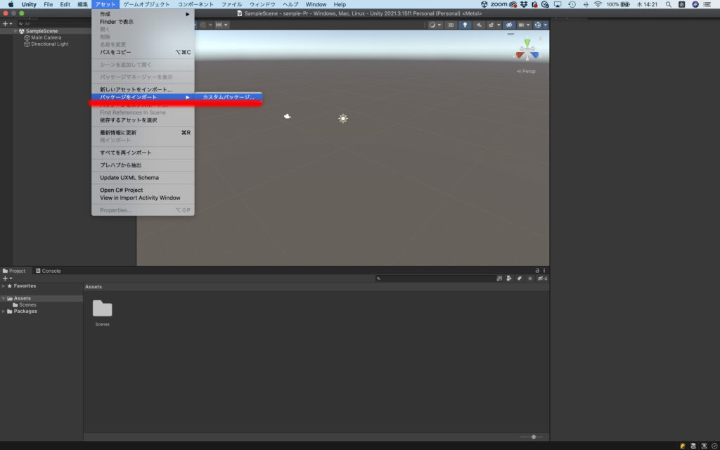
Task: Click the AirPlay display icon in menu bar
Action: [x=558, y=5]
